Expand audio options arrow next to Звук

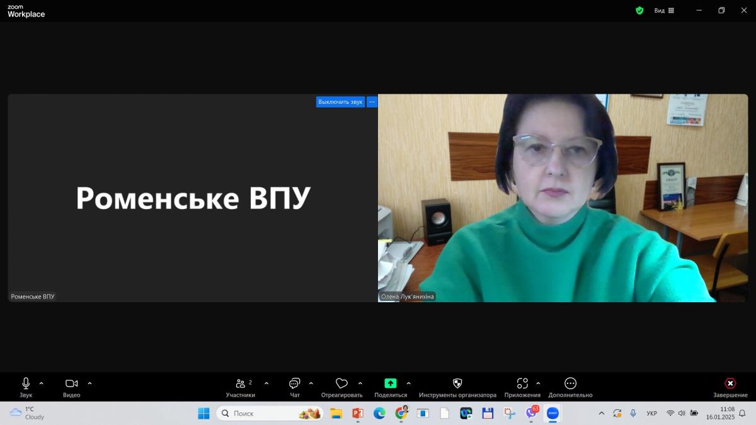(x=42, y=383)
